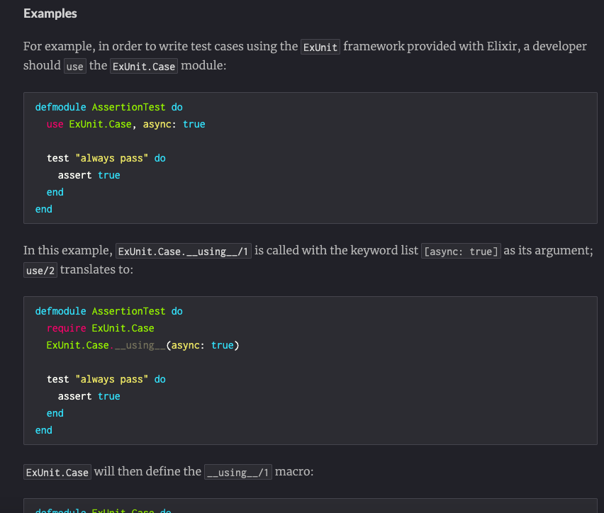Click 'defmodule AssertionTest do' in the first code block

[x=109, y=107]
